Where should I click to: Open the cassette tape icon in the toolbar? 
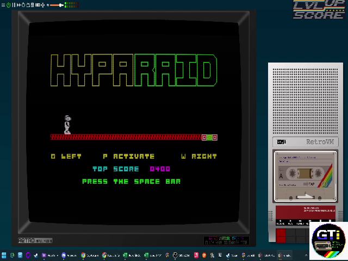(33, 5)
